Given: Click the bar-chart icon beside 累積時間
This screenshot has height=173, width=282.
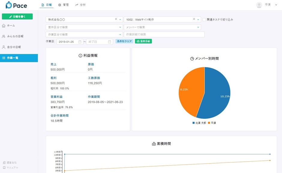Looking at the screenshot, I should (x=154, y=143).
